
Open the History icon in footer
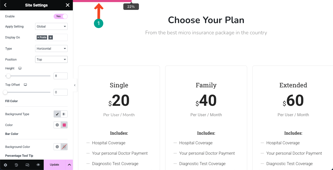(x=16, y=165)
